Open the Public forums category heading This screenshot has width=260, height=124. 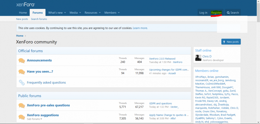[30, 96]
